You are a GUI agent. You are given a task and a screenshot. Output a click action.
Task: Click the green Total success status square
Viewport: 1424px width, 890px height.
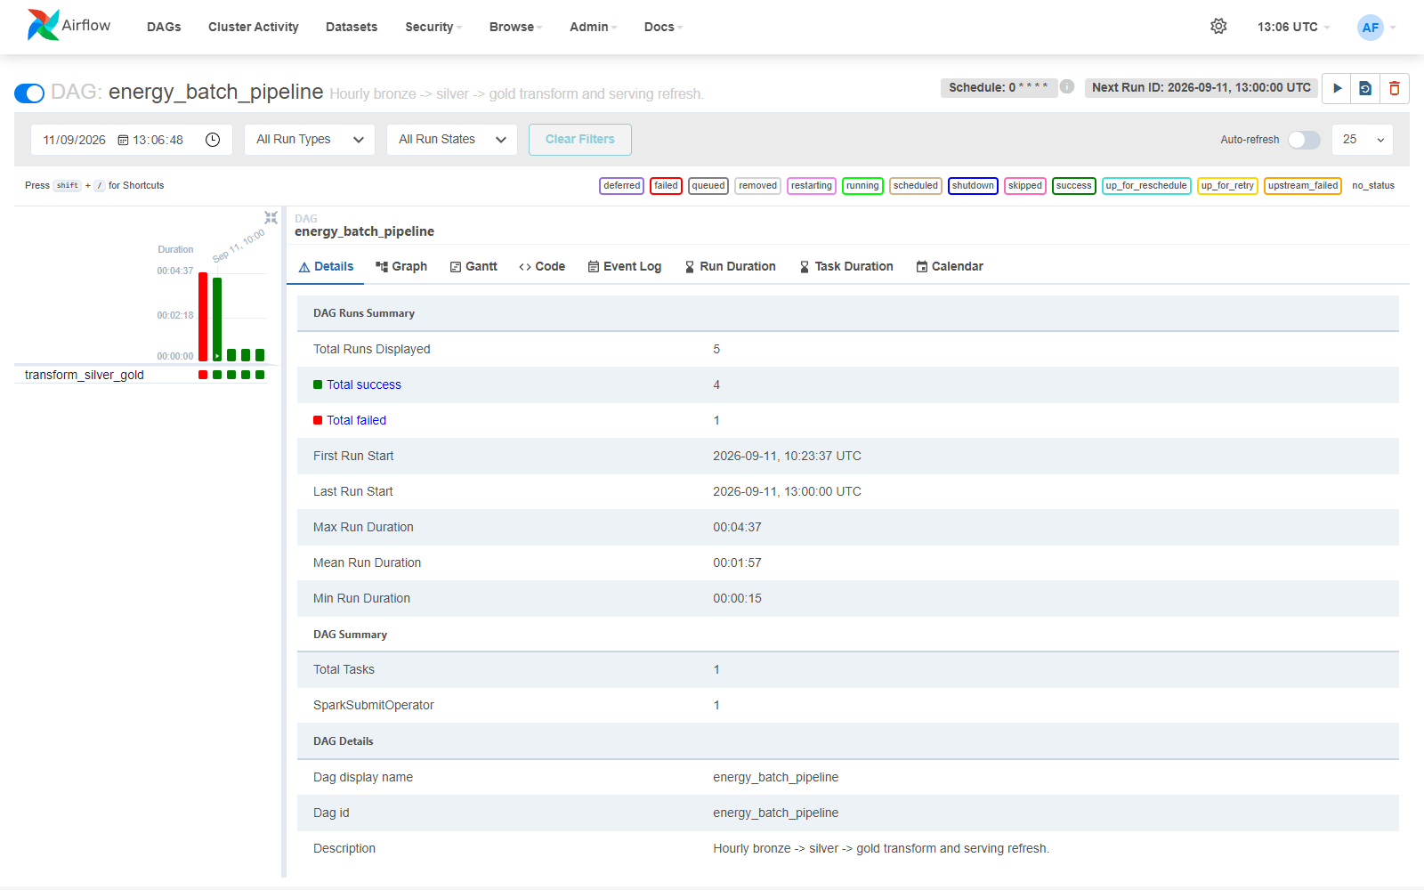(318, 384)
